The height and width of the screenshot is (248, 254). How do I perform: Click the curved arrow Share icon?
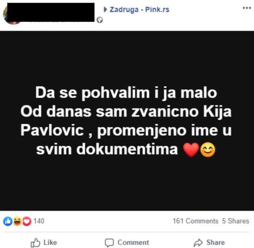pos(198,243)
